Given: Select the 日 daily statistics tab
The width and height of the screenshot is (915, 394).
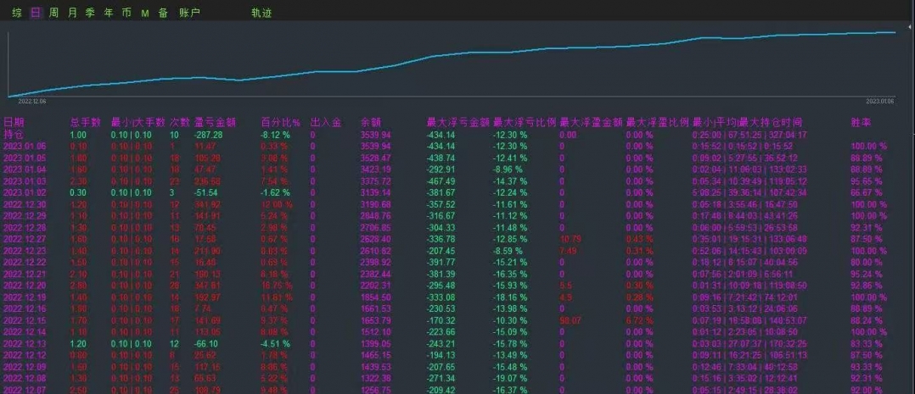Looking at the screenshot, I should click(x=35, y=13).
